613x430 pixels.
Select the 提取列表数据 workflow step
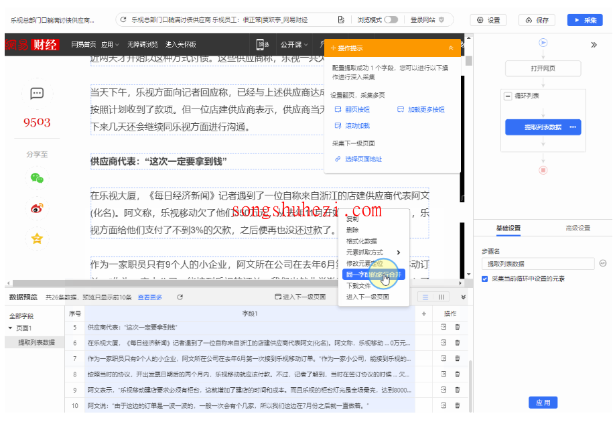click(x=543, y=127)
